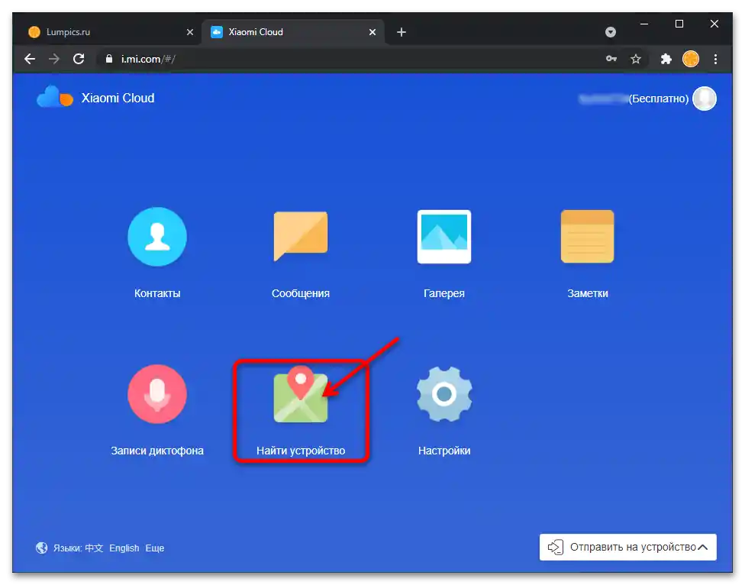Switch language to English

[x=124, y=548]
